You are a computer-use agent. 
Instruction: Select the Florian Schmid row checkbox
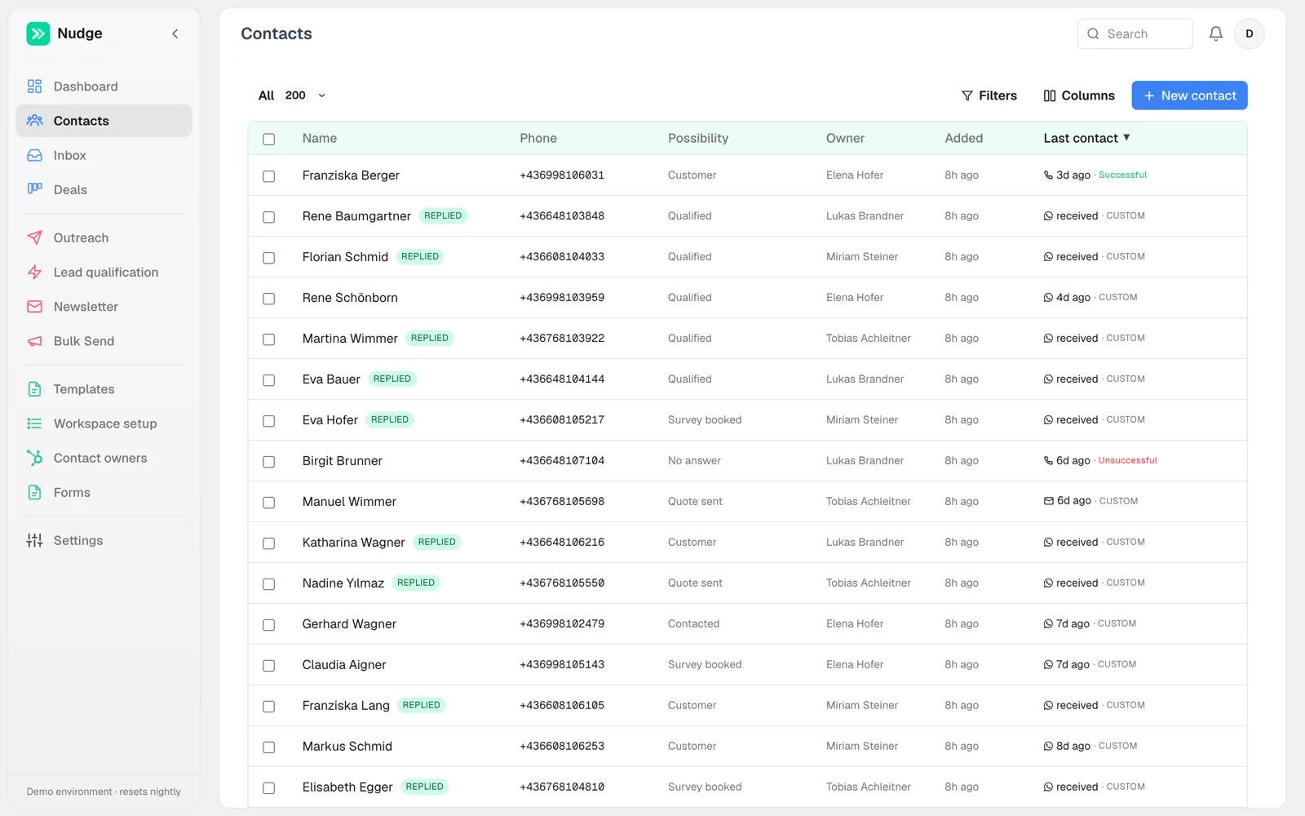268,258
